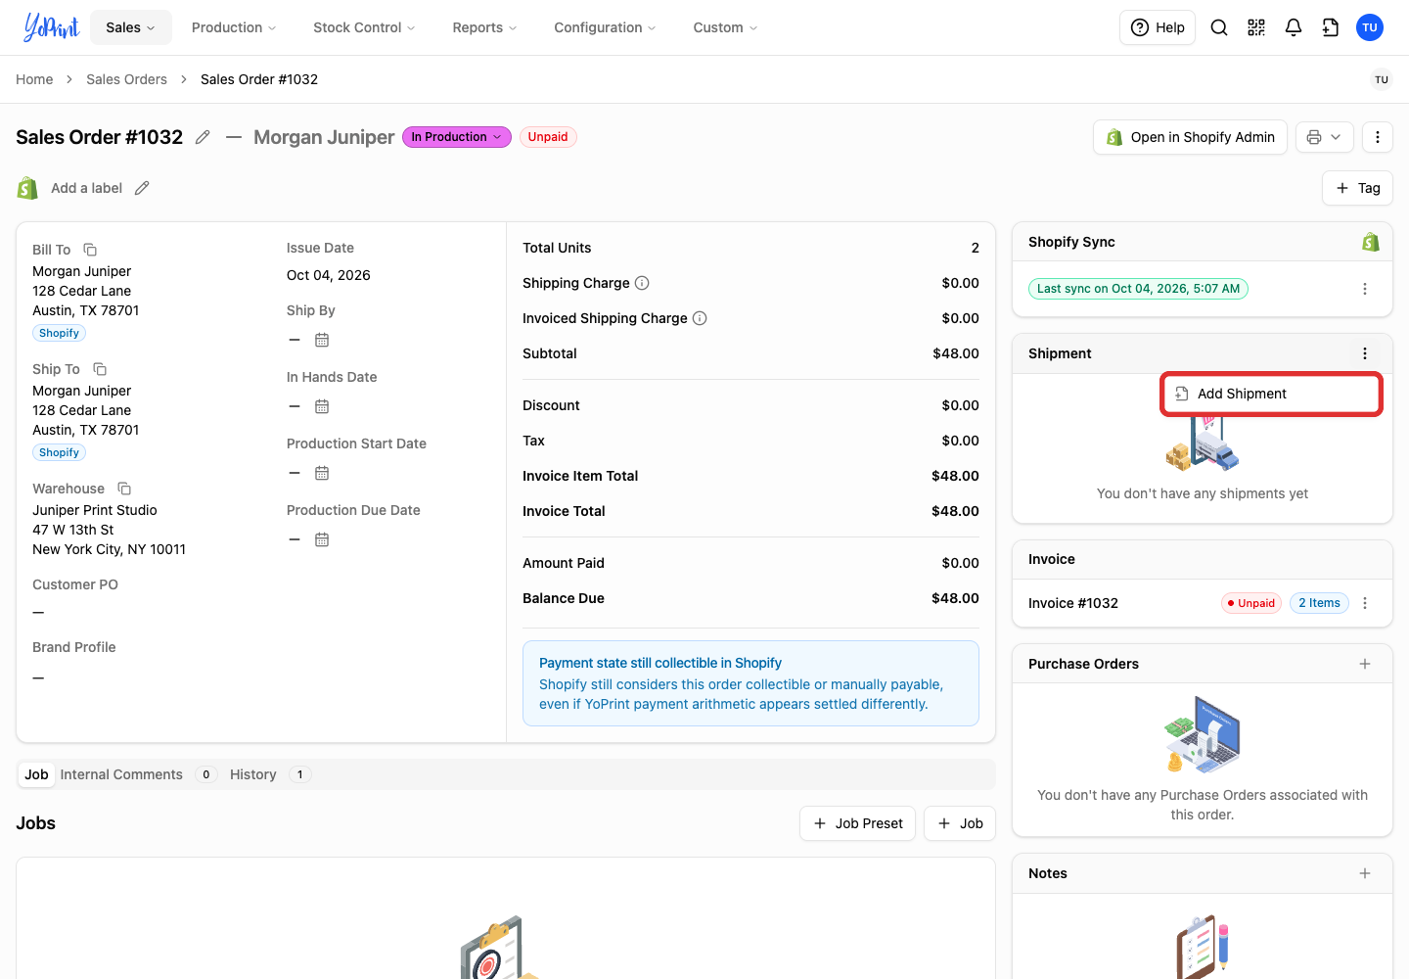This screenshot has height=979, width=1409.
Task: Switch to the Job tab
Action: 36,774
